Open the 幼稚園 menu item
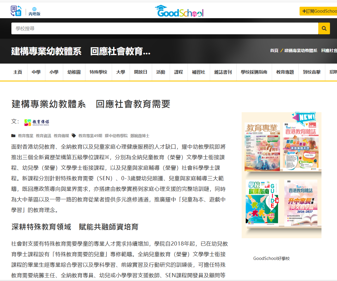Viewport: 337px width, 281px height. coord(74,72)
